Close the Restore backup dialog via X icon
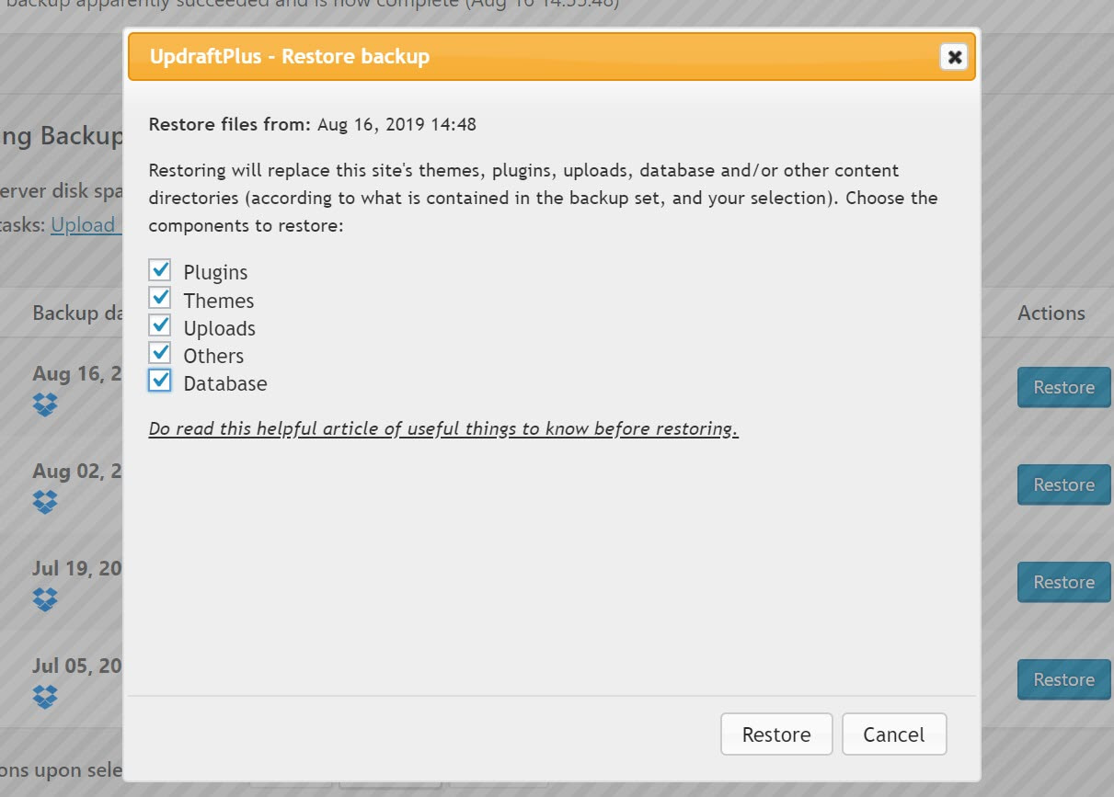This screenshot has width=1114, height=797. pos(954,57)
